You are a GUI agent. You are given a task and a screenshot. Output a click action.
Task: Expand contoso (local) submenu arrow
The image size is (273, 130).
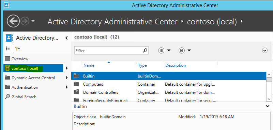point(67,68)
